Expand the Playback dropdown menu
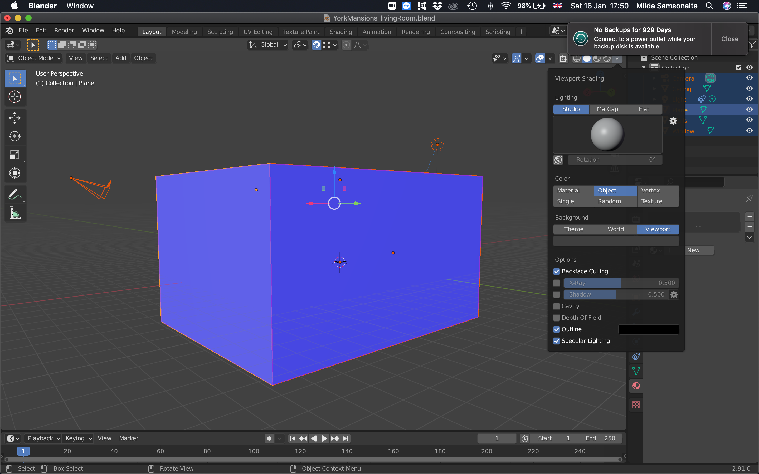 coord(43,438)
